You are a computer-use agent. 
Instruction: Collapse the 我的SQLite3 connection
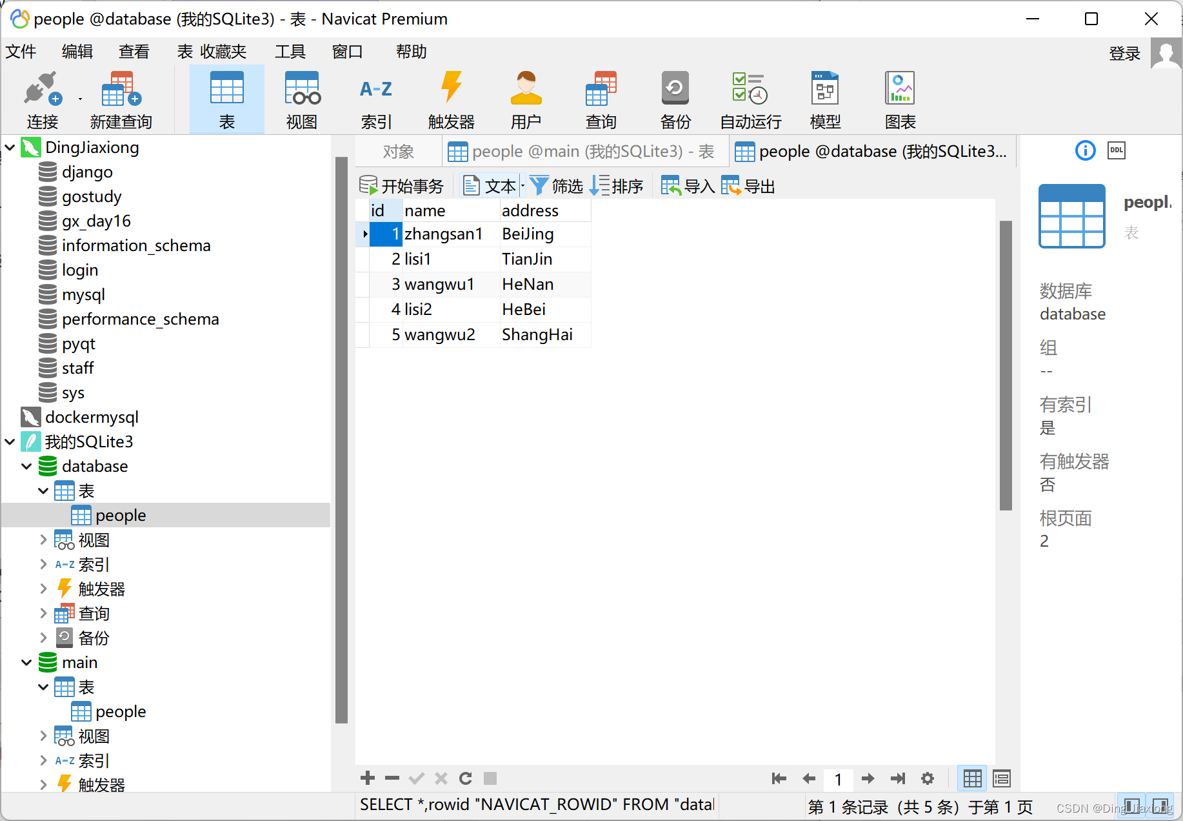10,441
